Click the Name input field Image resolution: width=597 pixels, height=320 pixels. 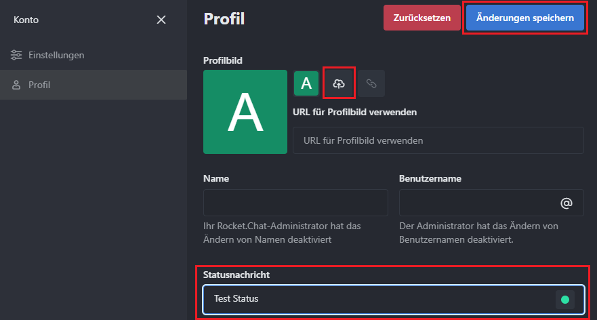click(x=295, y=203)
